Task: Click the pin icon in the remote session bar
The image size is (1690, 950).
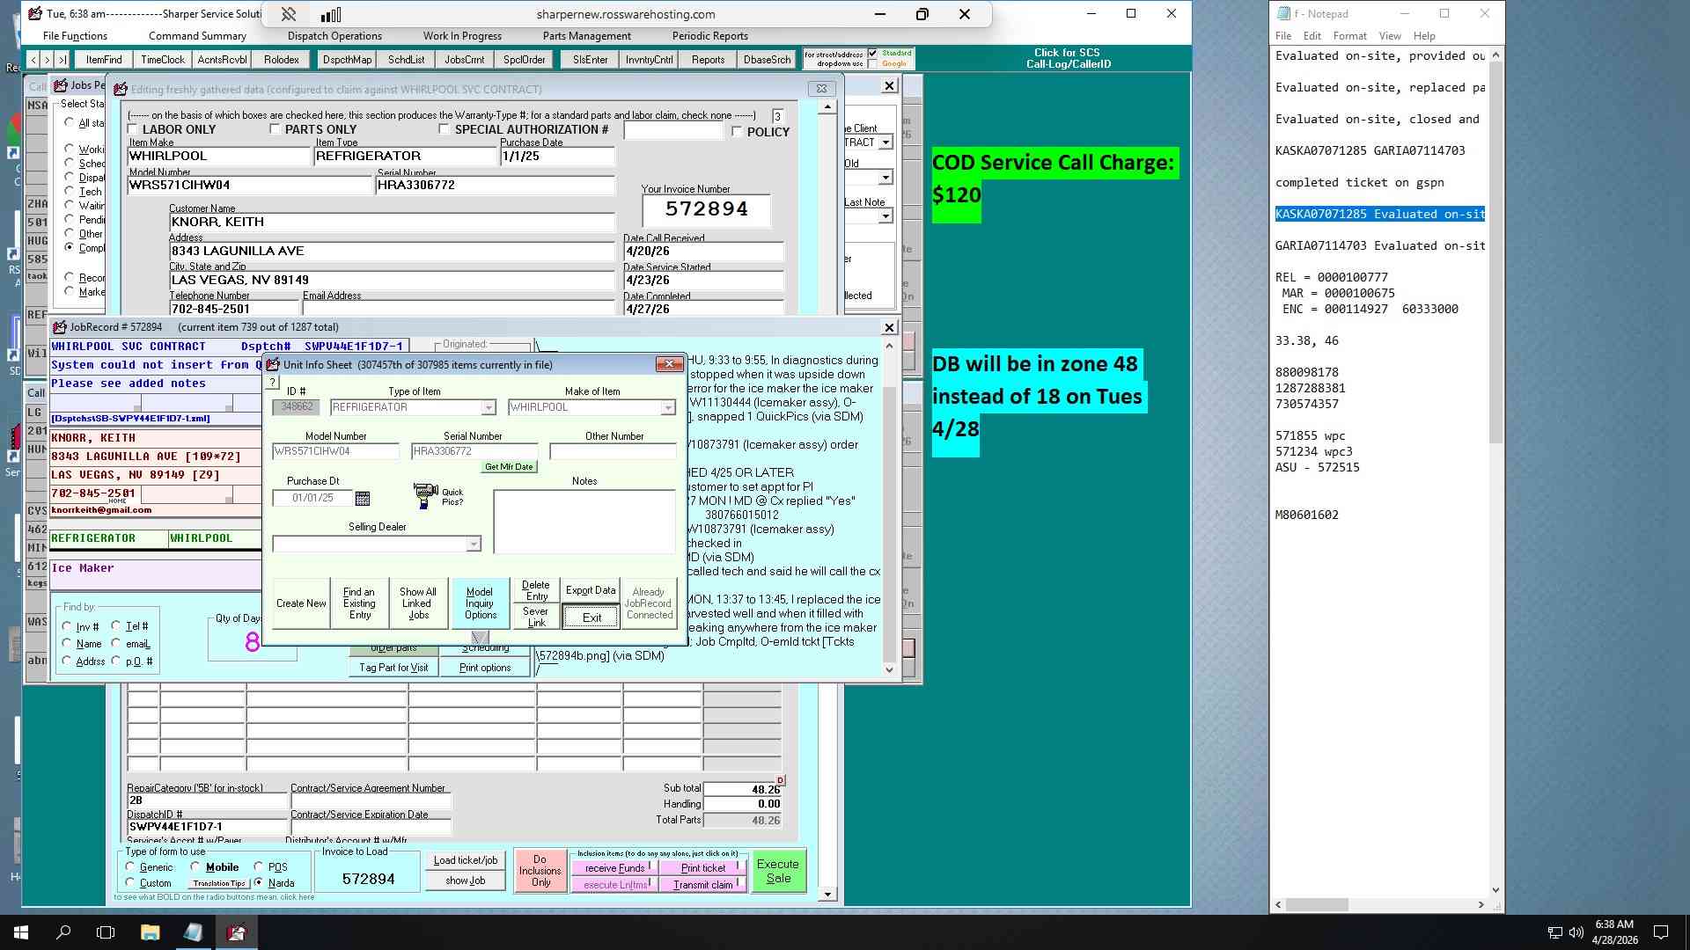Action: coord(289,14)
